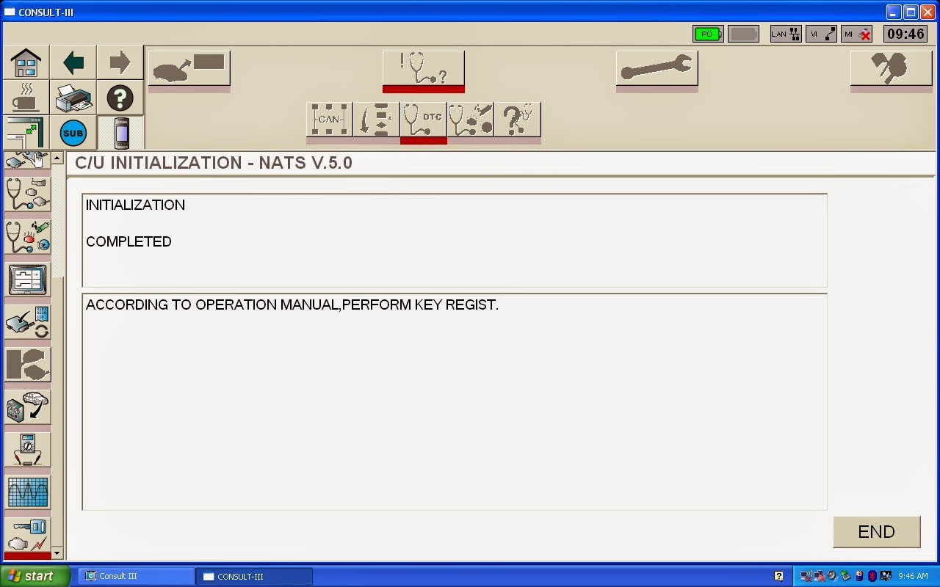The width and height of the screenshot is (940, 587).
Task: Open the vehicle selection icon in top bar
Action: pyautogui.click(x=189, y=69)
